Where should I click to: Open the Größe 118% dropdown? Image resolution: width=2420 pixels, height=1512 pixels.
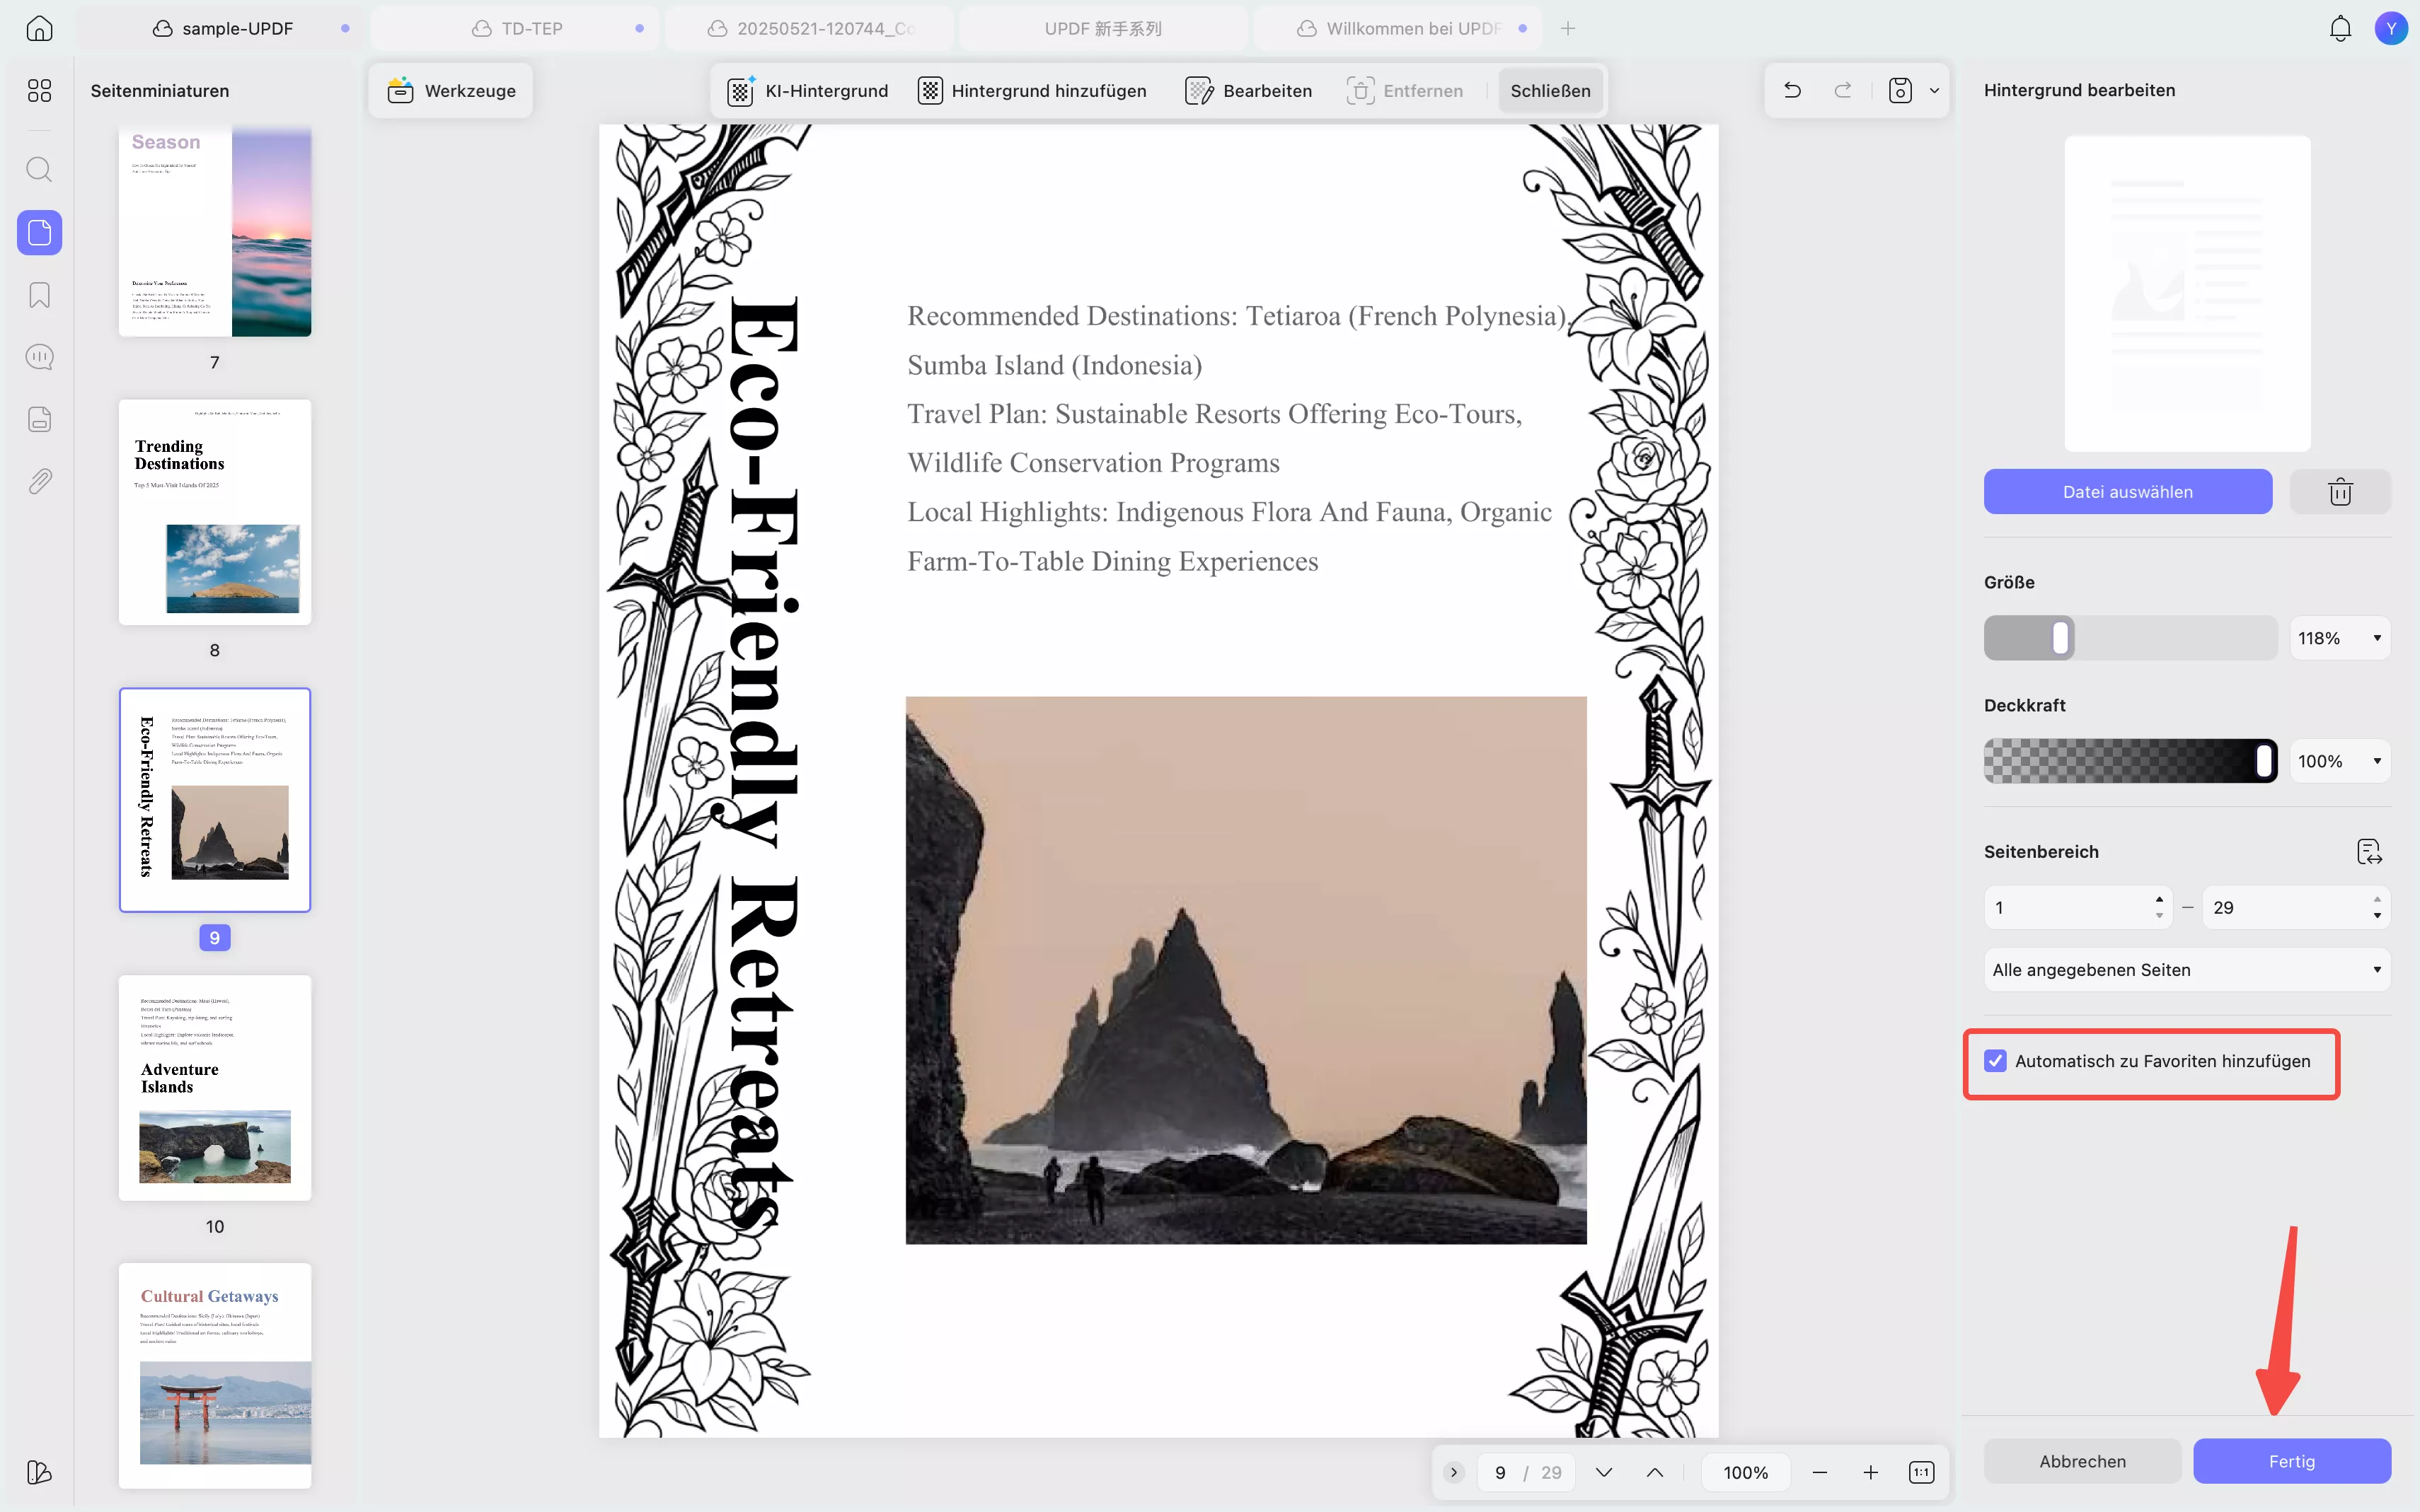(x=2339, y=638)
